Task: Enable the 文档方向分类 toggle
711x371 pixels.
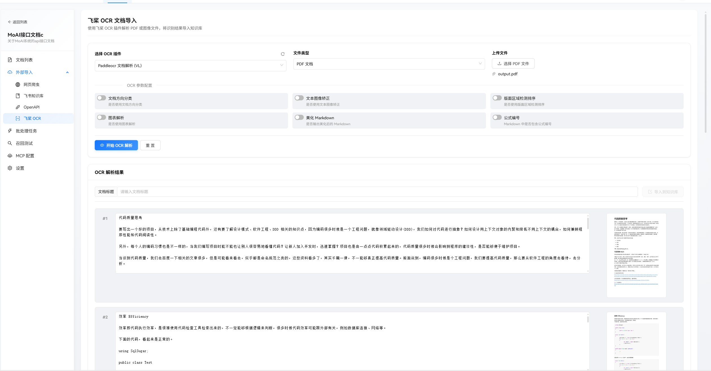Action: (101, 98)
